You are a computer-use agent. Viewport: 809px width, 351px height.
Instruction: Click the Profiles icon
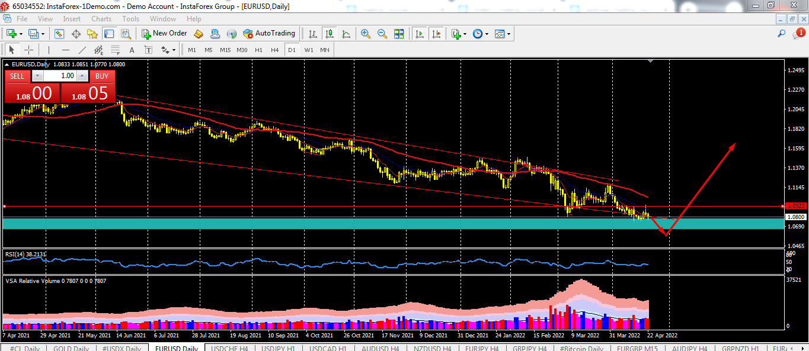33,34
